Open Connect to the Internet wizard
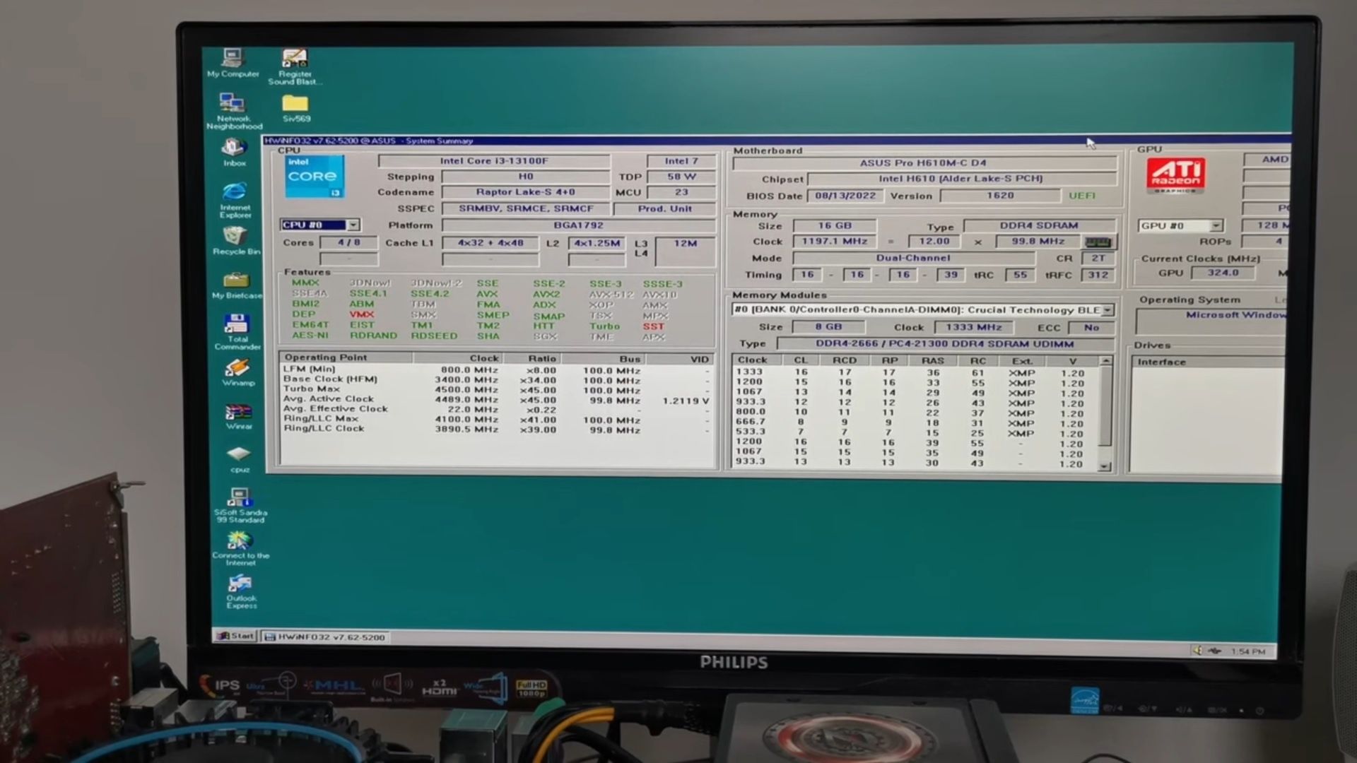The image size is (1357, 763). pos(240,549)
